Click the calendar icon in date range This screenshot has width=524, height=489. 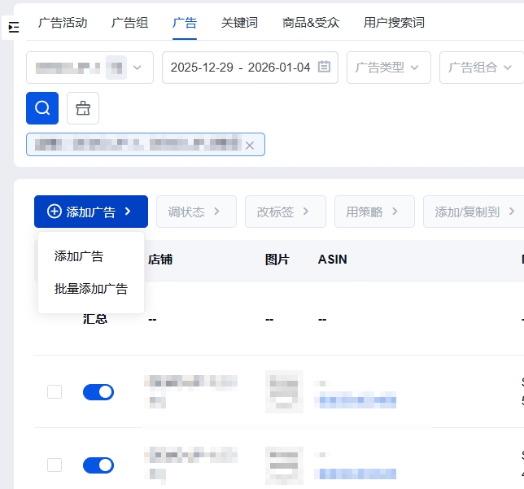coord(324,68)
